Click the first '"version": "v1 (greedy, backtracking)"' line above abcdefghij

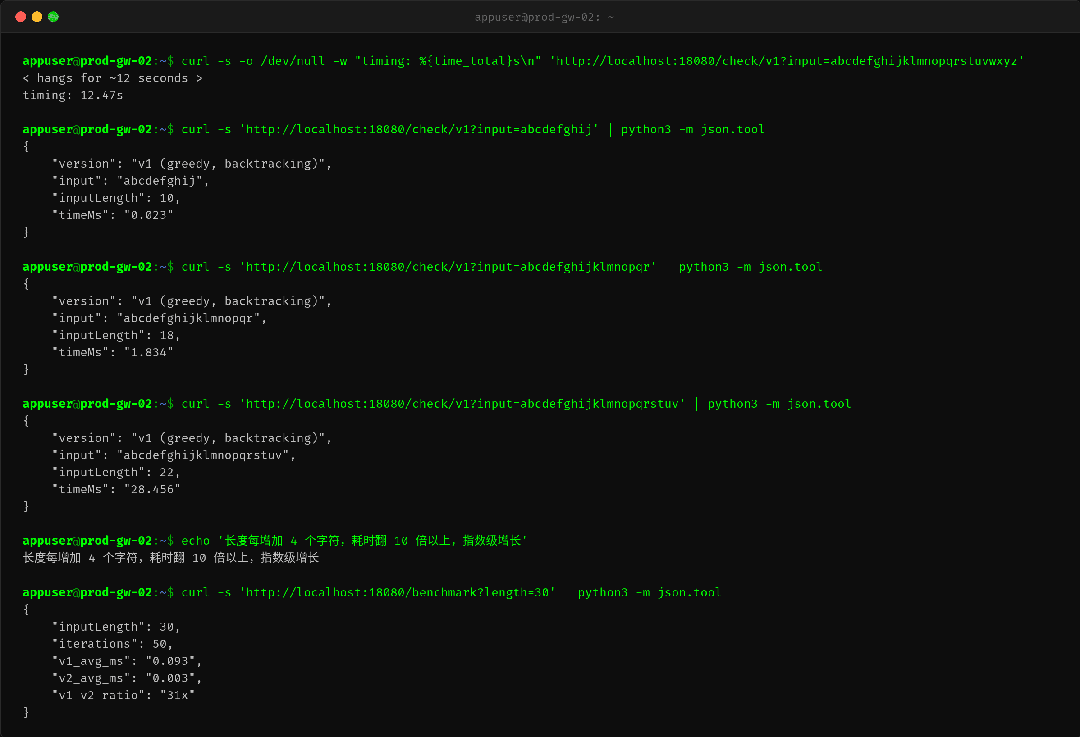192,164
